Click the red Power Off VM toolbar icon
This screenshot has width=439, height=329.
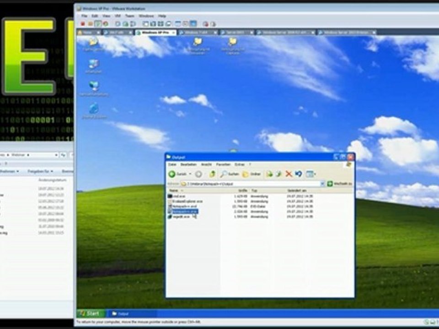(x=83, y=24)
